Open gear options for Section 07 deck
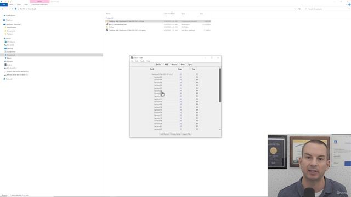Viewport: 351px width, 197px height. (x=197, y=88)
